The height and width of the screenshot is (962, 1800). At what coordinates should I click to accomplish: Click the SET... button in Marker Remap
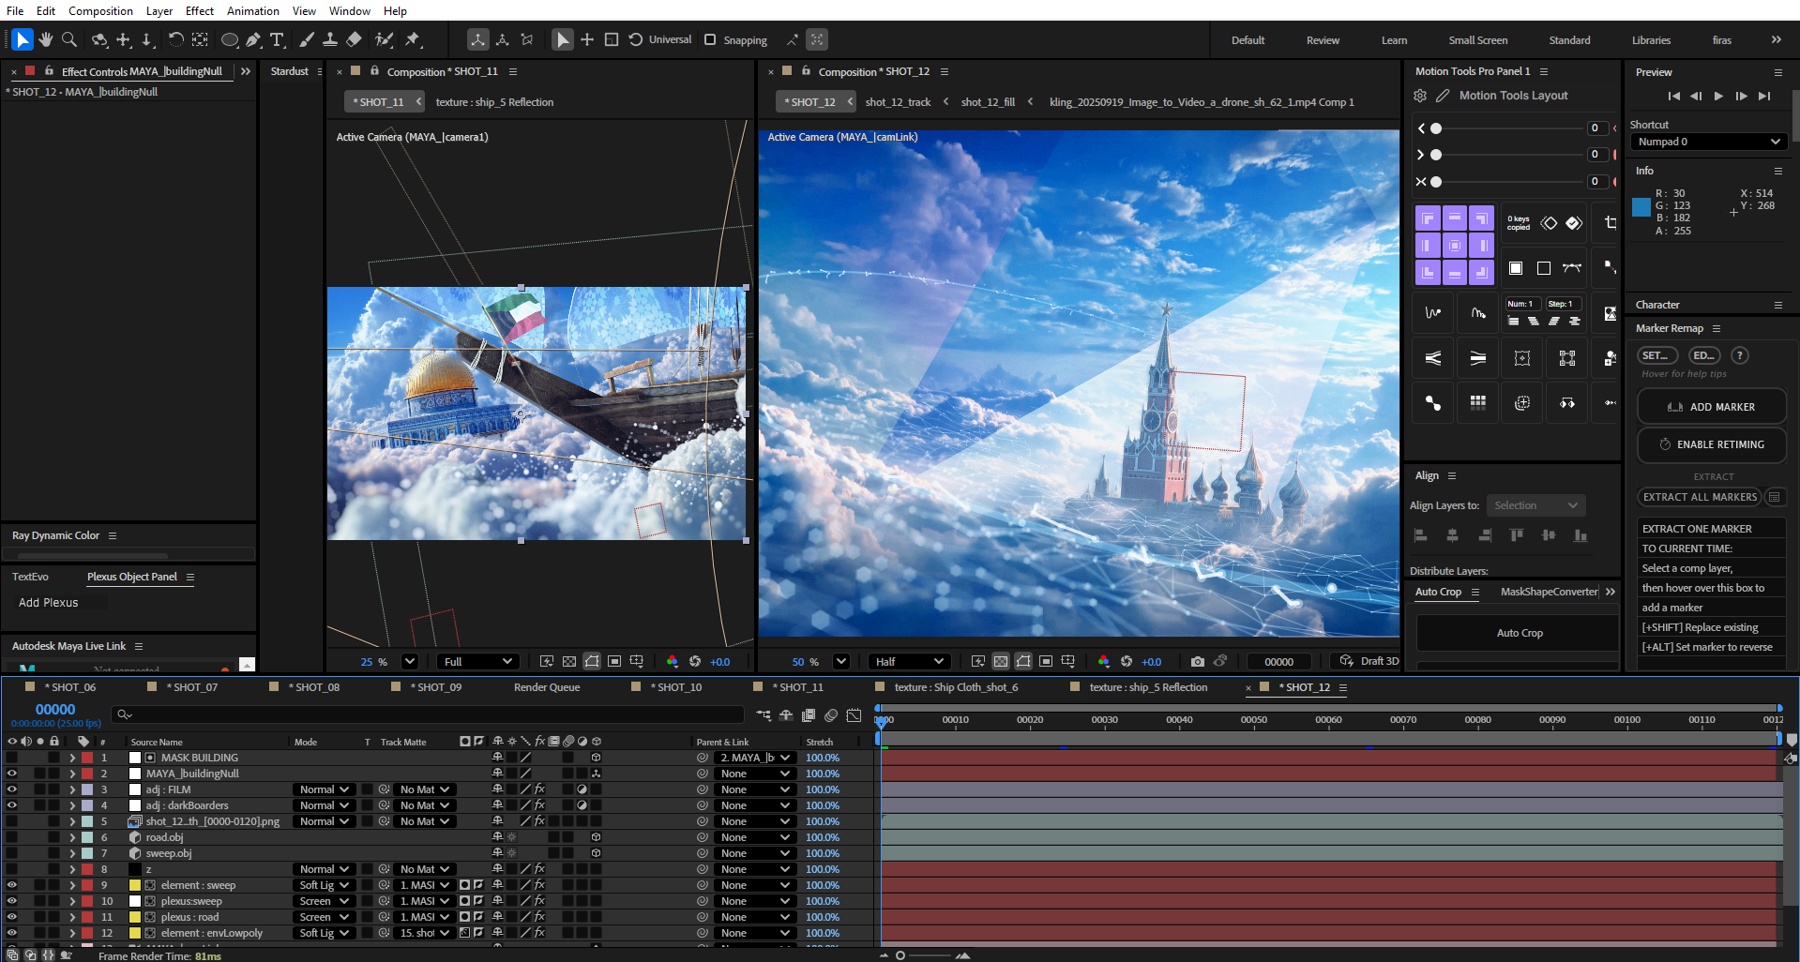click(x=1657, y=355)
